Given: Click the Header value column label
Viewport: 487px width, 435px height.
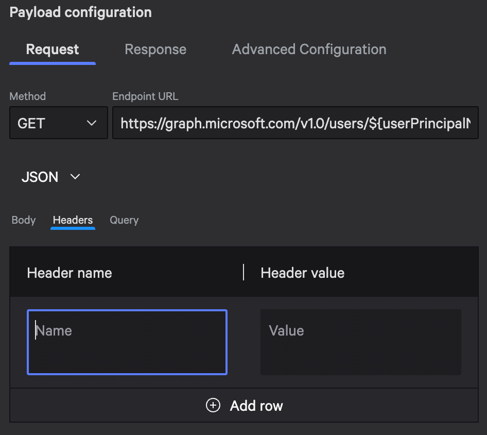Looking at the screenshot, I should 302,273.
